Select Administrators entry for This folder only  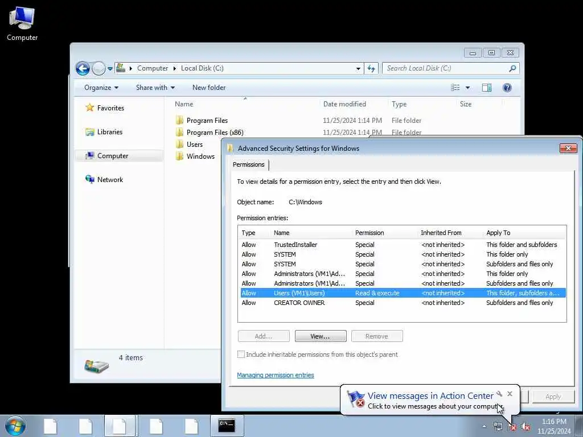point(403,274)
